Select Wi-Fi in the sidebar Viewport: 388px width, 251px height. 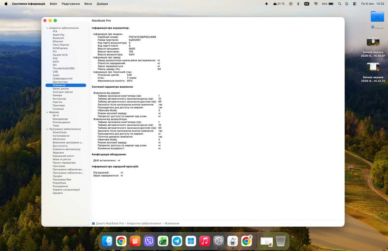[x=56, y=115]
